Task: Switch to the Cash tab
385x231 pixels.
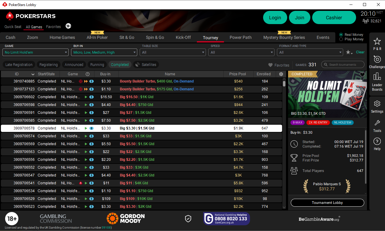Action: [11, 38]
